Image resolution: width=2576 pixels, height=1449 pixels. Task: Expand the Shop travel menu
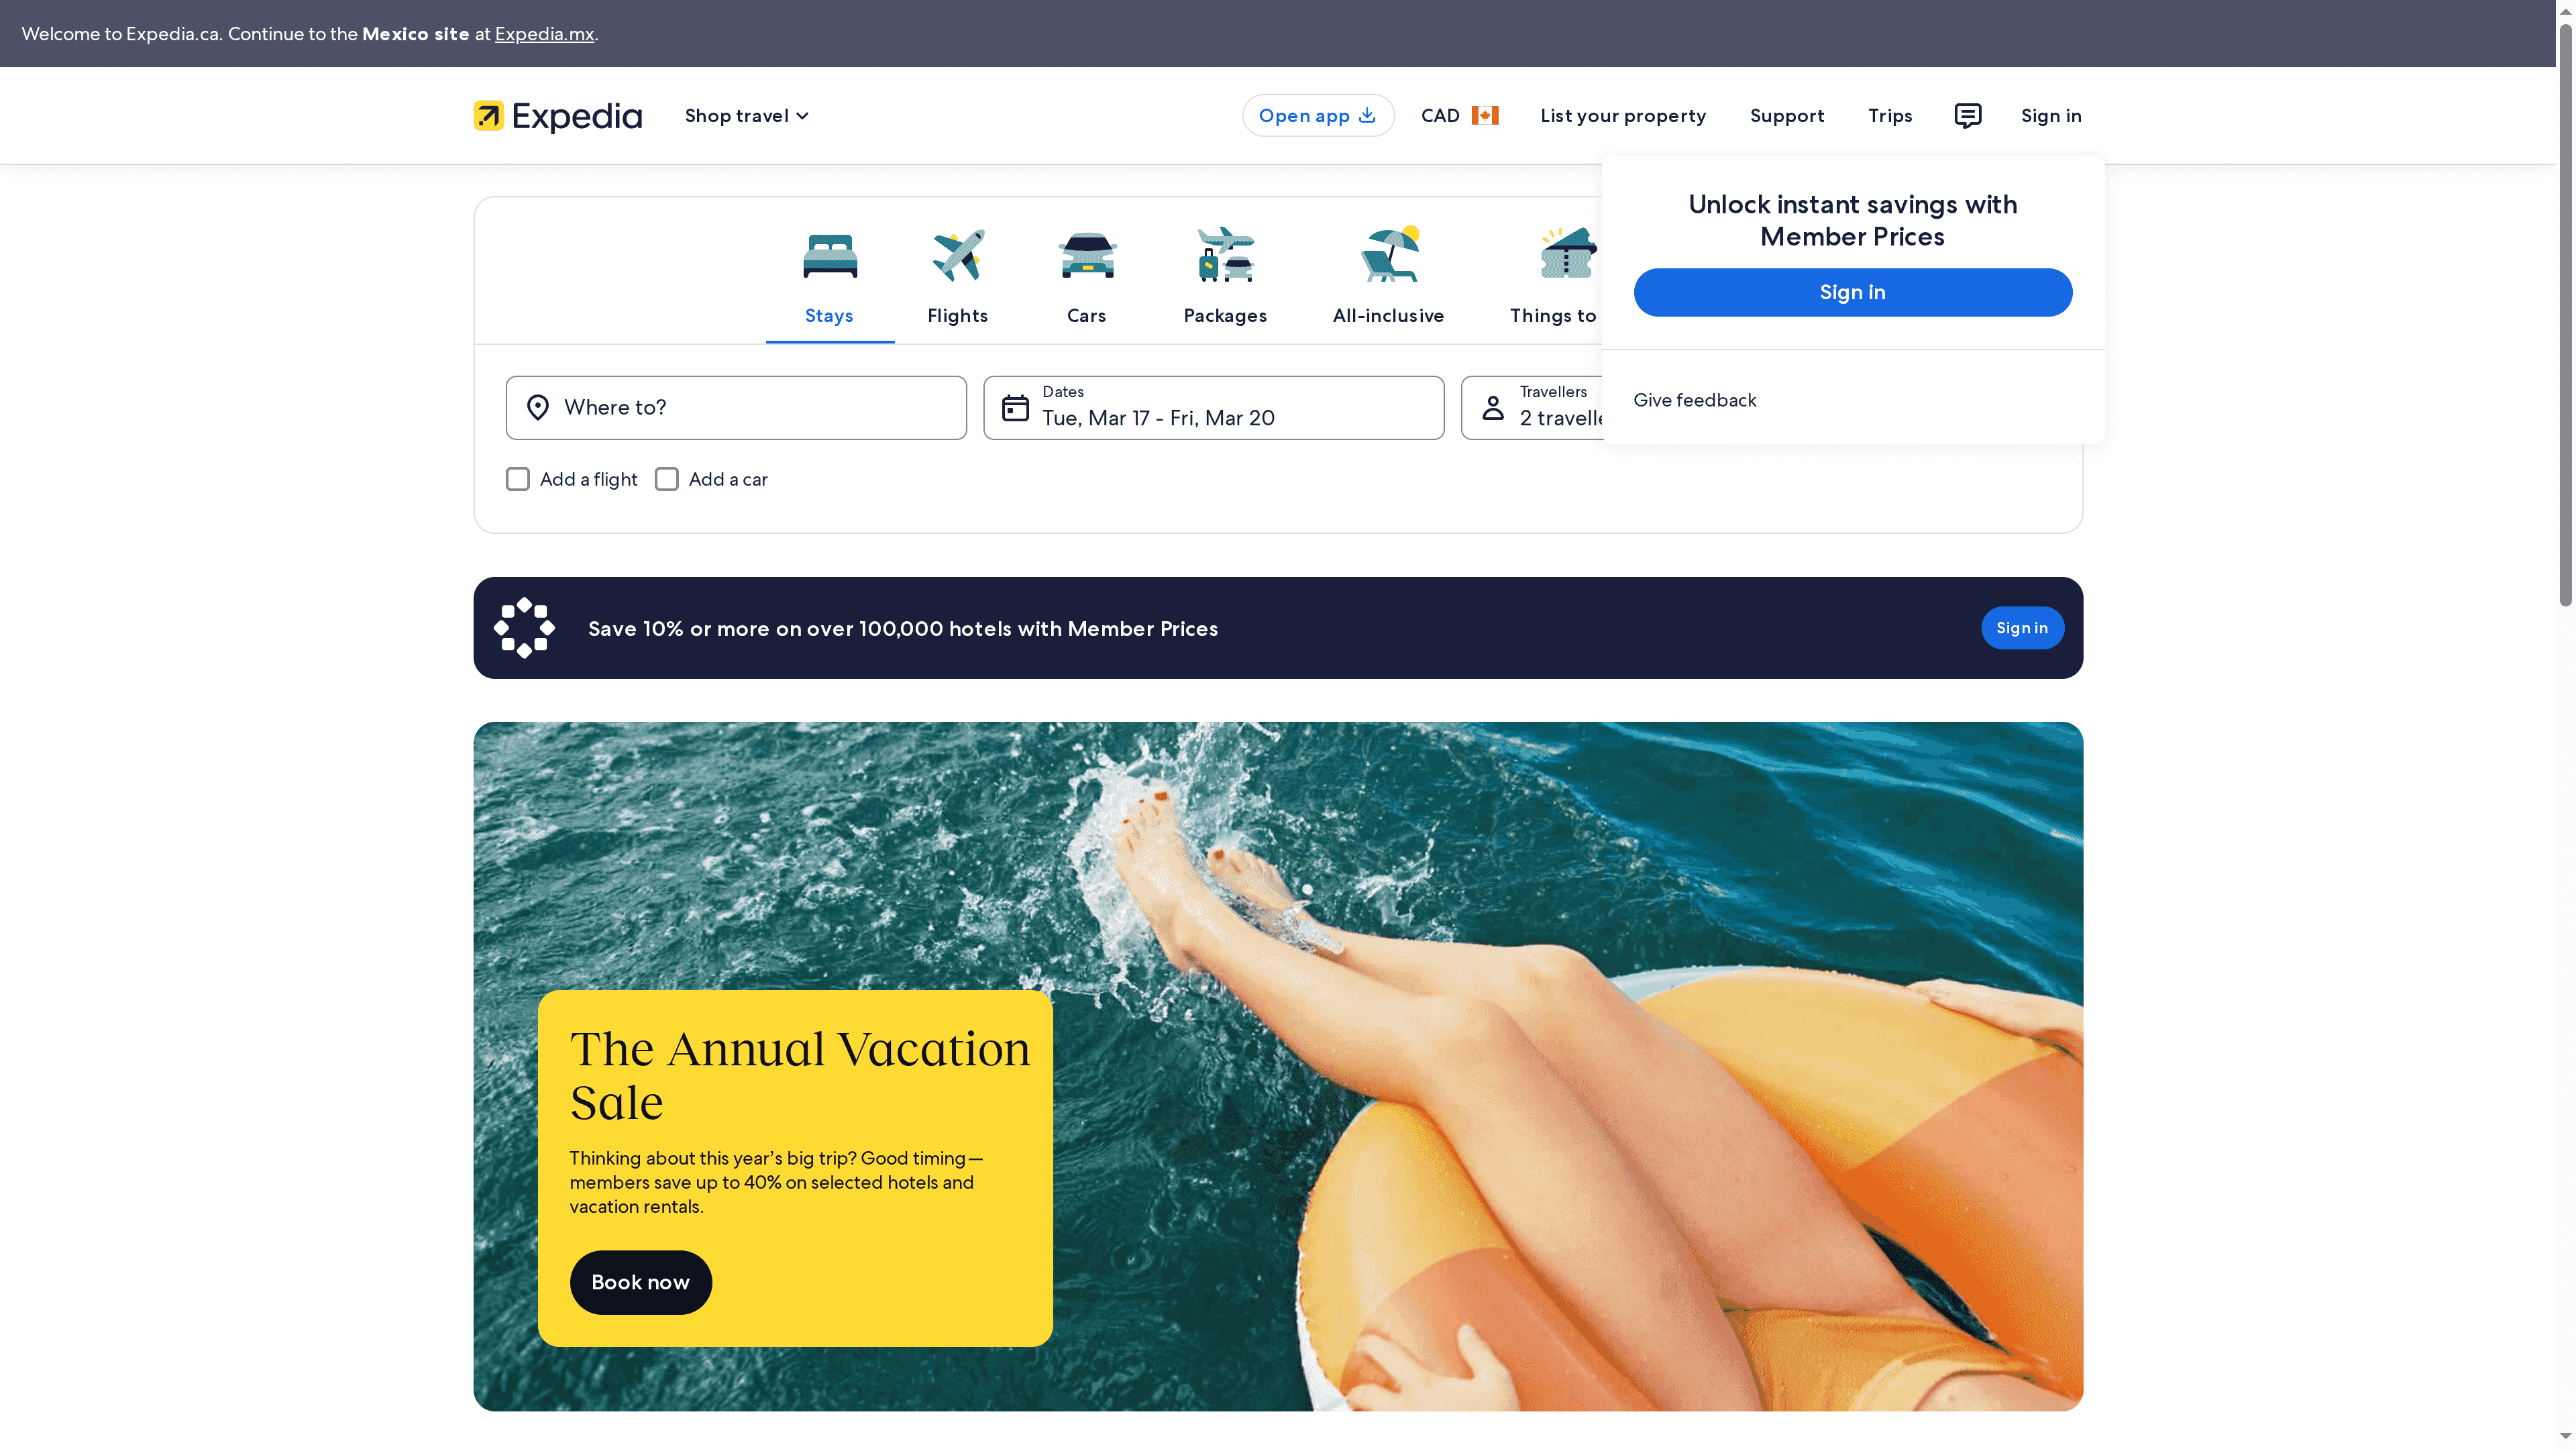pos(745,115)
